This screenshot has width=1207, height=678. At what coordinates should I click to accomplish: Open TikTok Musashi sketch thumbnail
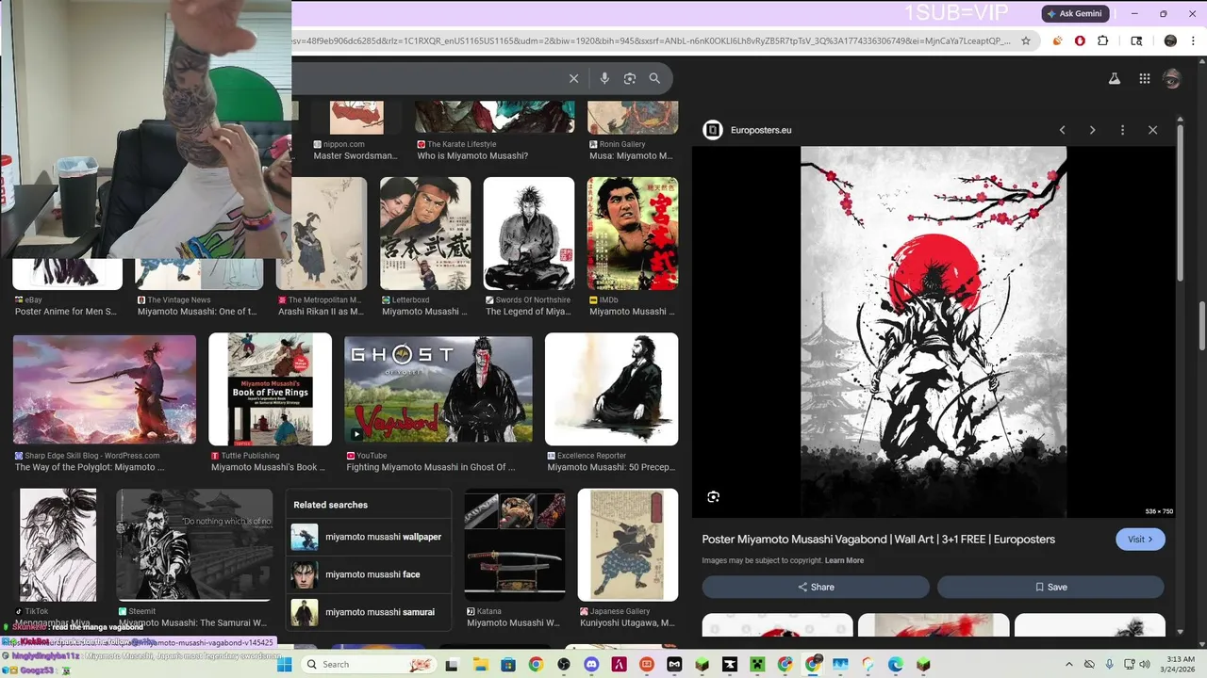58,544
